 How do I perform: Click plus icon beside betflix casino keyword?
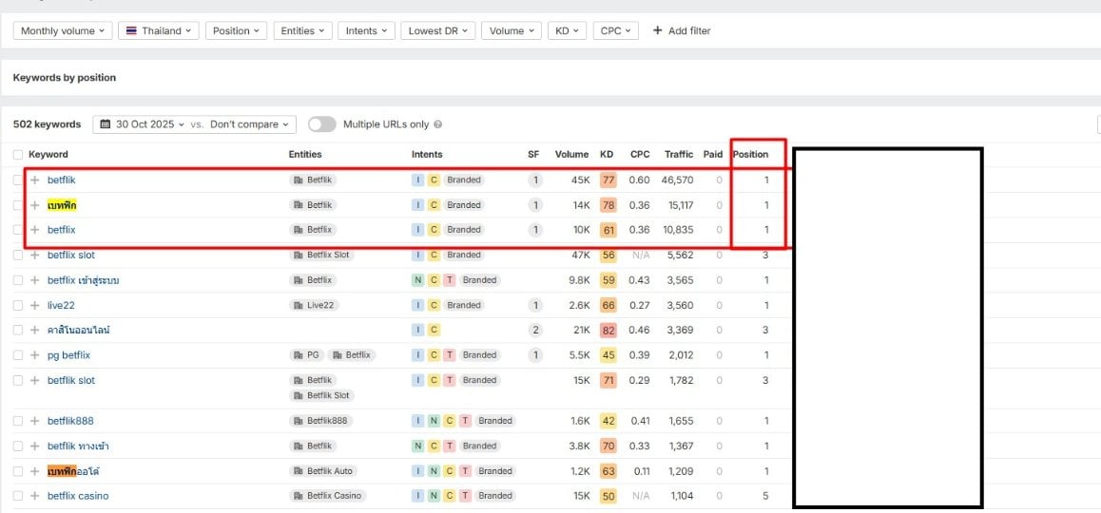click(35, 496)
